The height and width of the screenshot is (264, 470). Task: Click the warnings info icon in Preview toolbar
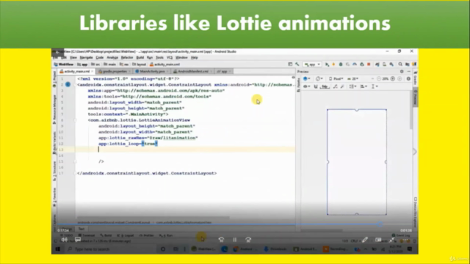point(408,78)
